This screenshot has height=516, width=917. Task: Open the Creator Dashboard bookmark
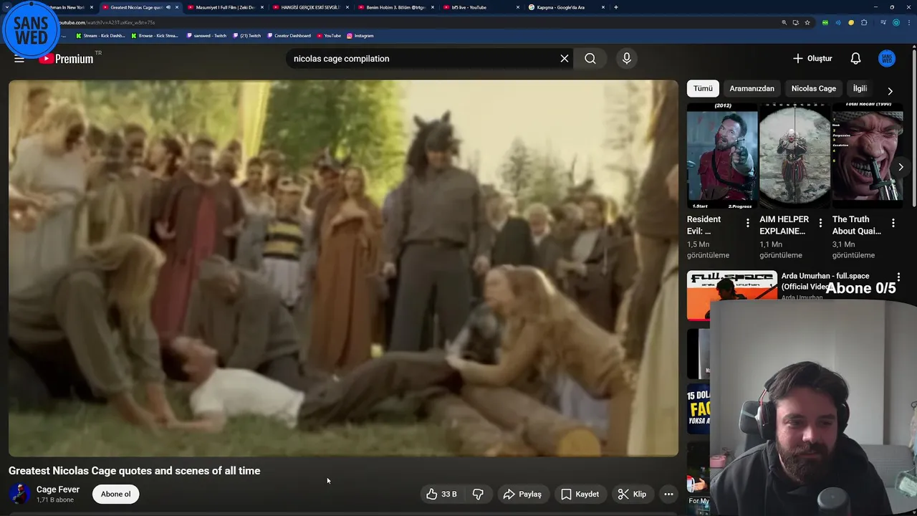(289, 35)
